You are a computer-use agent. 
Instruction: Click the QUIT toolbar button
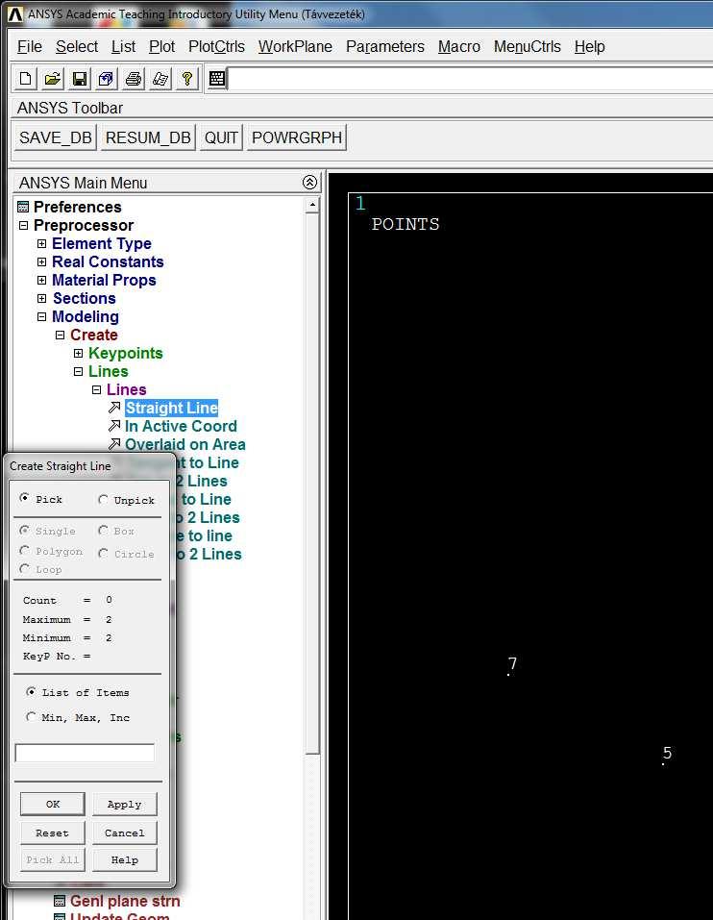click(x=221, y=137)
